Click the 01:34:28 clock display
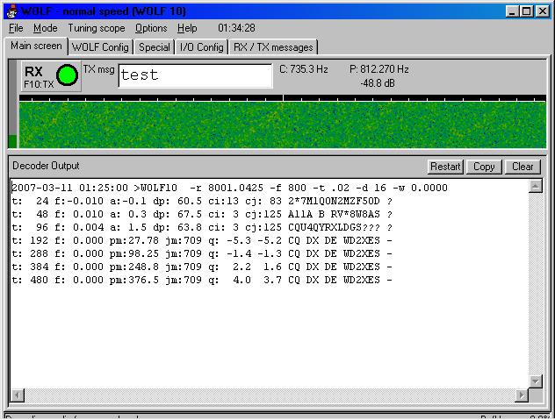The height and width of the screenshot is (420, 555). (236, 28)
